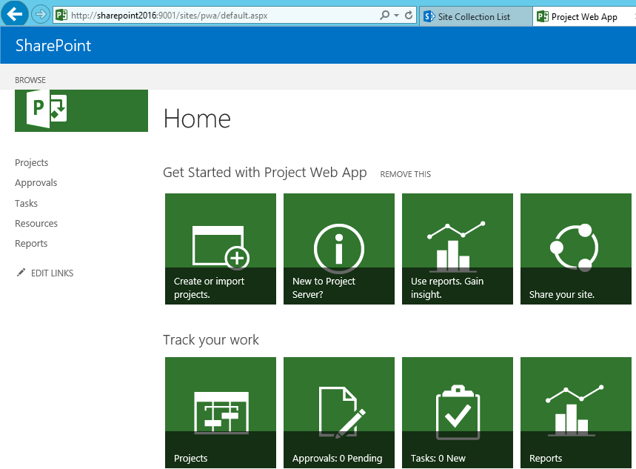Click the Approvals document-pencil icon
636x469 pixels.
coord(342,412)
